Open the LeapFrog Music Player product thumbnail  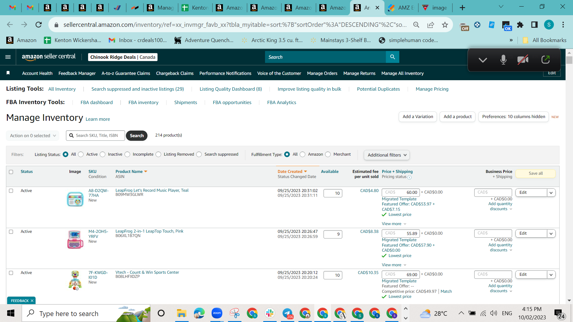[x=75, y=199]
